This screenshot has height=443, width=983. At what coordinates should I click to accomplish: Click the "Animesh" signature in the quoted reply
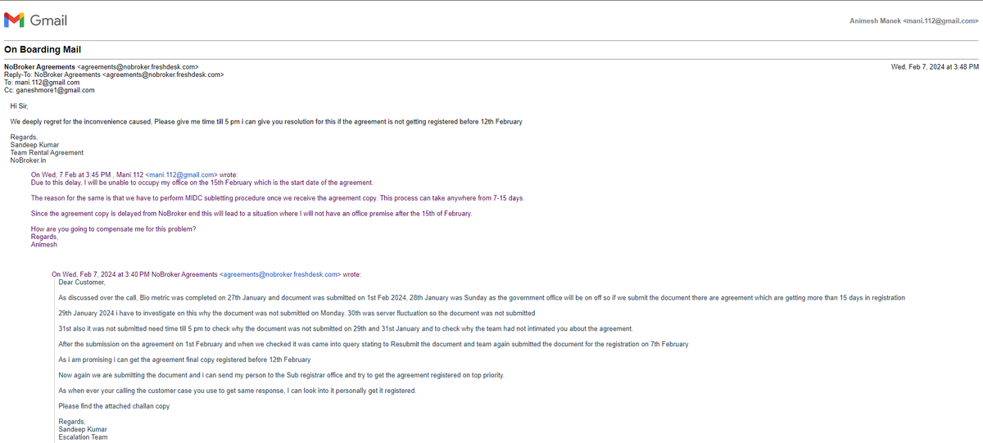click(44, 244)
